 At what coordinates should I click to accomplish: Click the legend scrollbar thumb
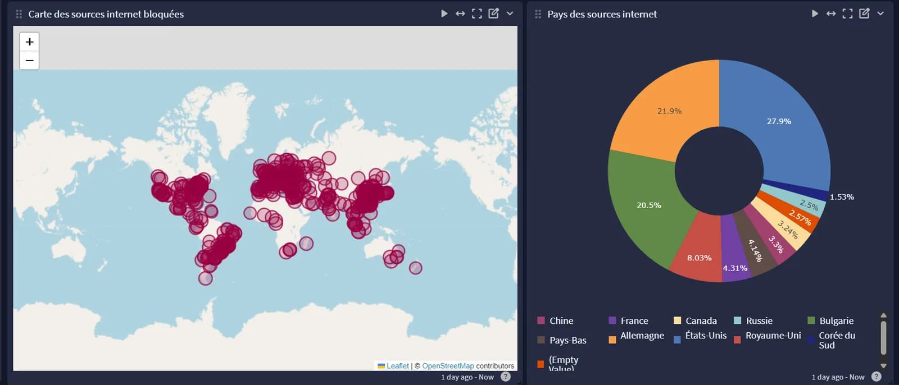click(x=883, y=338)
